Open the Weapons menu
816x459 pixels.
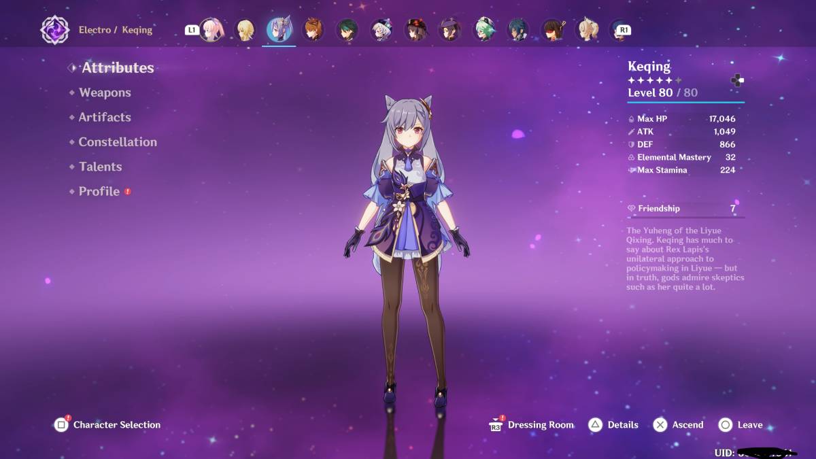point(104,92)
